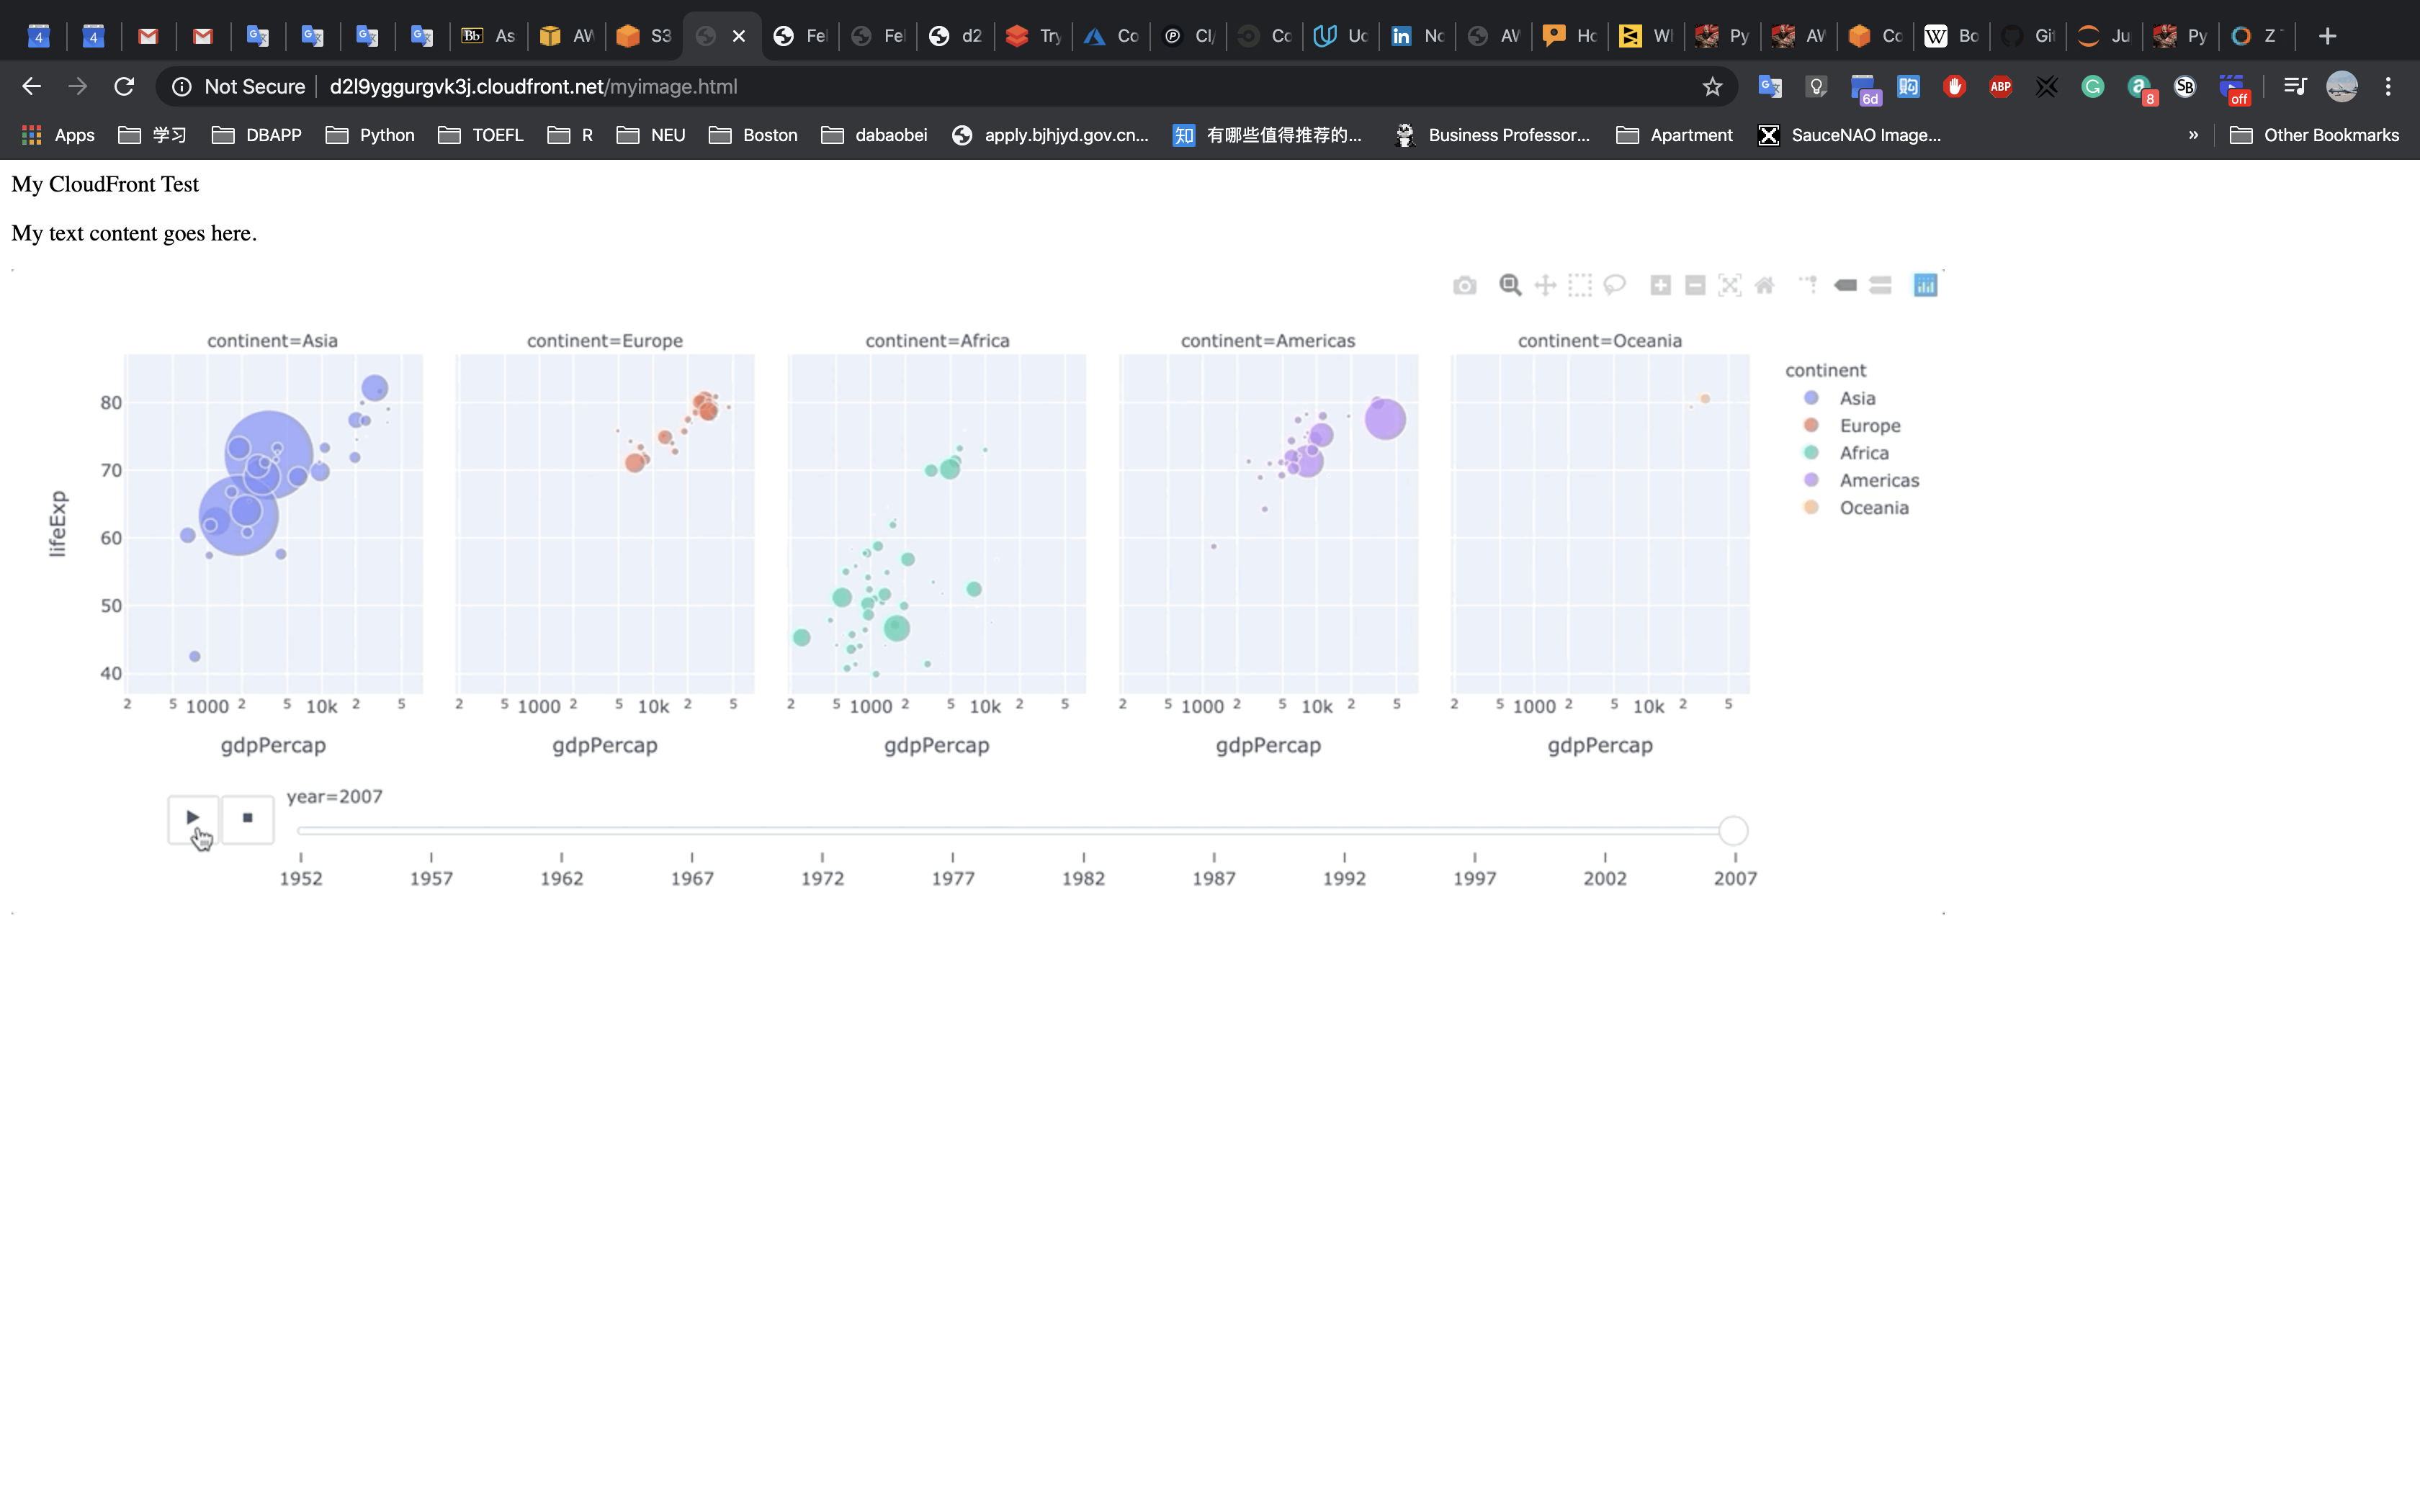
Task: Select the Zoom magnifier tool
Action: click(1510, 286)
